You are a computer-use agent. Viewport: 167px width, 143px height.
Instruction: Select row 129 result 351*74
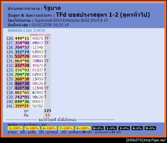22,52
